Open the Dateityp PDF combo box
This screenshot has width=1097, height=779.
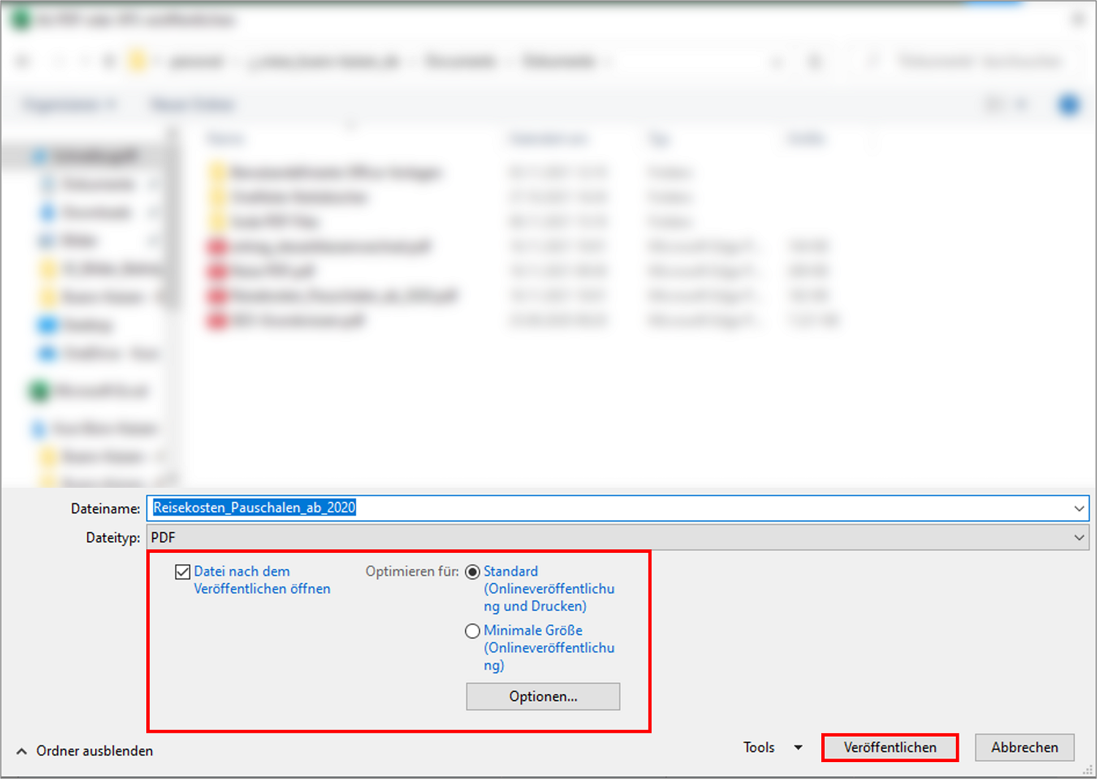617,538
